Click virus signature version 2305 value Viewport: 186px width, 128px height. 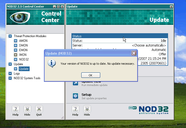click(153, 63)
